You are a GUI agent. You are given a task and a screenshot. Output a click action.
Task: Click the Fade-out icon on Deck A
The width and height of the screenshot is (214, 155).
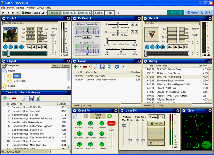pos(39,47)
